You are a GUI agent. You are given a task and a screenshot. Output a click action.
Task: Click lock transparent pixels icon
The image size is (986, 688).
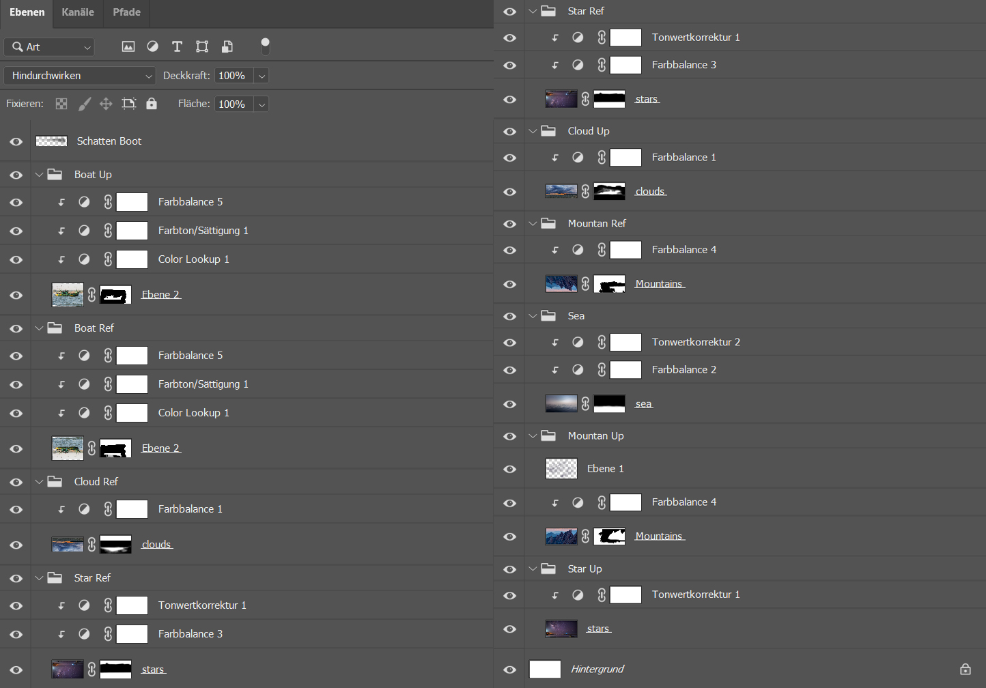[x=61, y=104]
